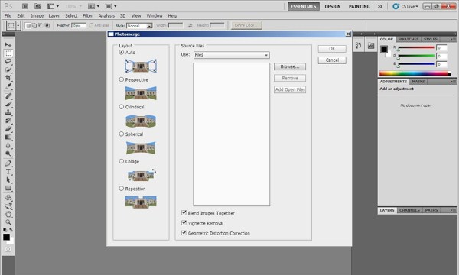Switch to the Design workspace
Viewport: 459px width, 275px height.
coord(333,6)
